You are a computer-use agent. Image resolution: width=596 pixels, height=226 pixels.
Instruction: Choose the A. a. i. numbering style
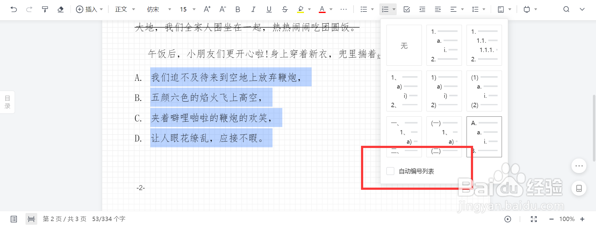pyautogui.click(x=484, y=137)
